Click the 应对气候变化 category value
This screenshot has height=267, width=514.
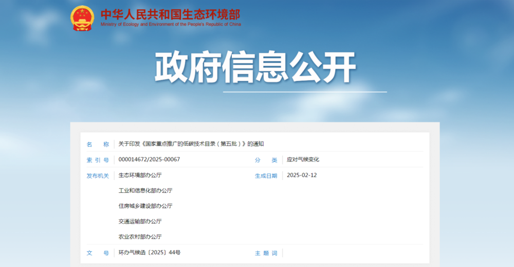[303, 159]
